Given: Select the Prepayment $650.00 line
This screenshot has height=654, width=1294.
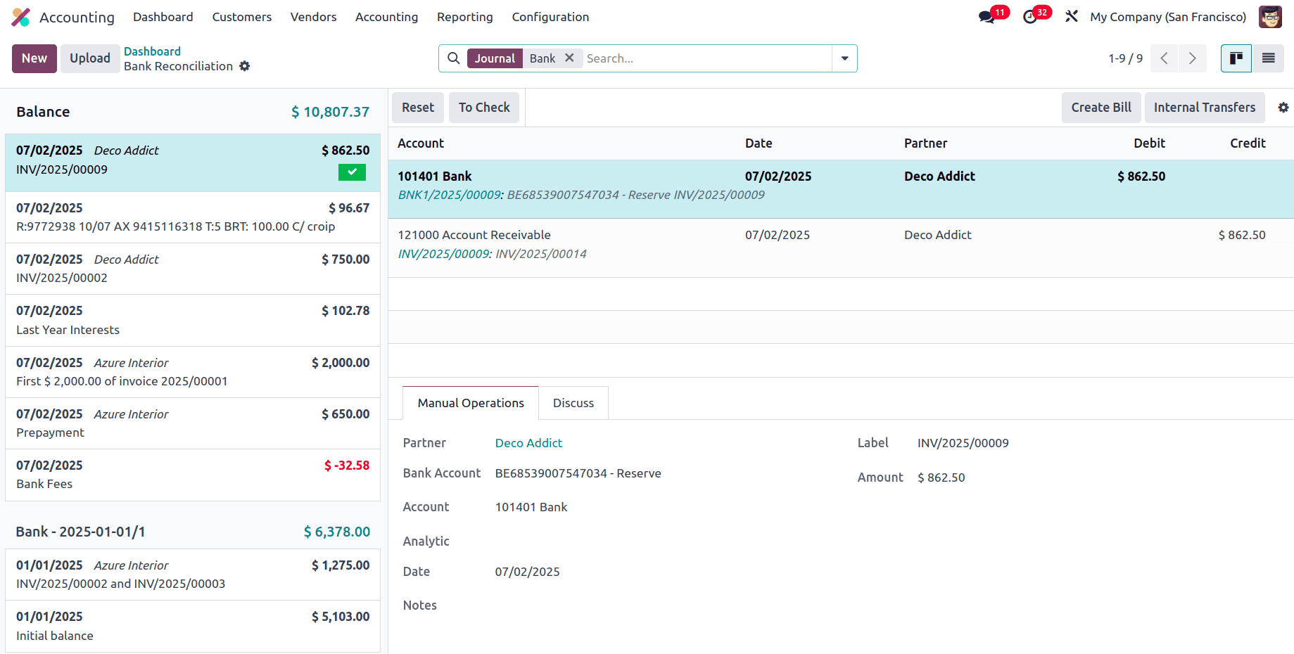Looking at the screenshot, I should tap(193, 423).
